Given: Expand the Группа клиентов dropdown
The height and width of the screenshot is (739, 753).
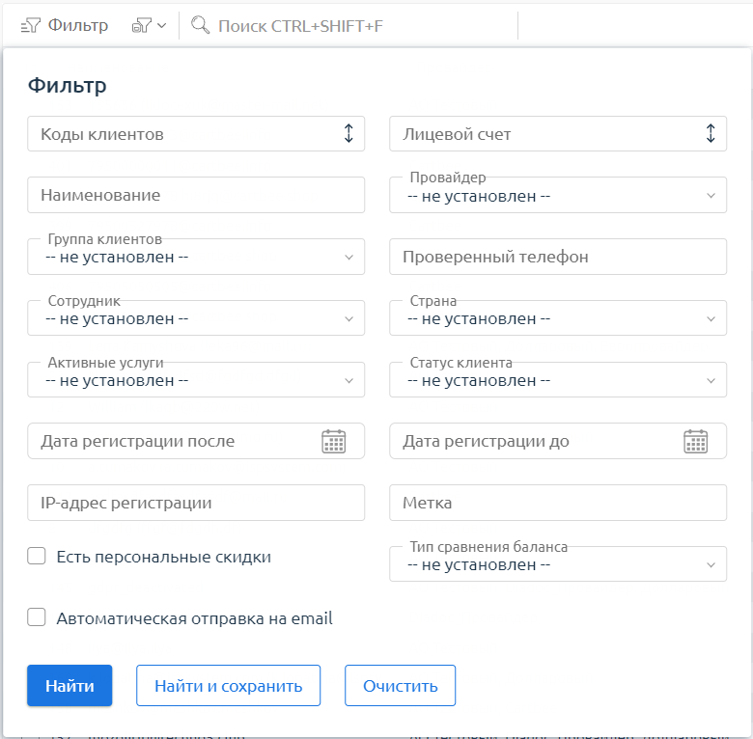Looking at the screenshot, I should tap(196, 258).
